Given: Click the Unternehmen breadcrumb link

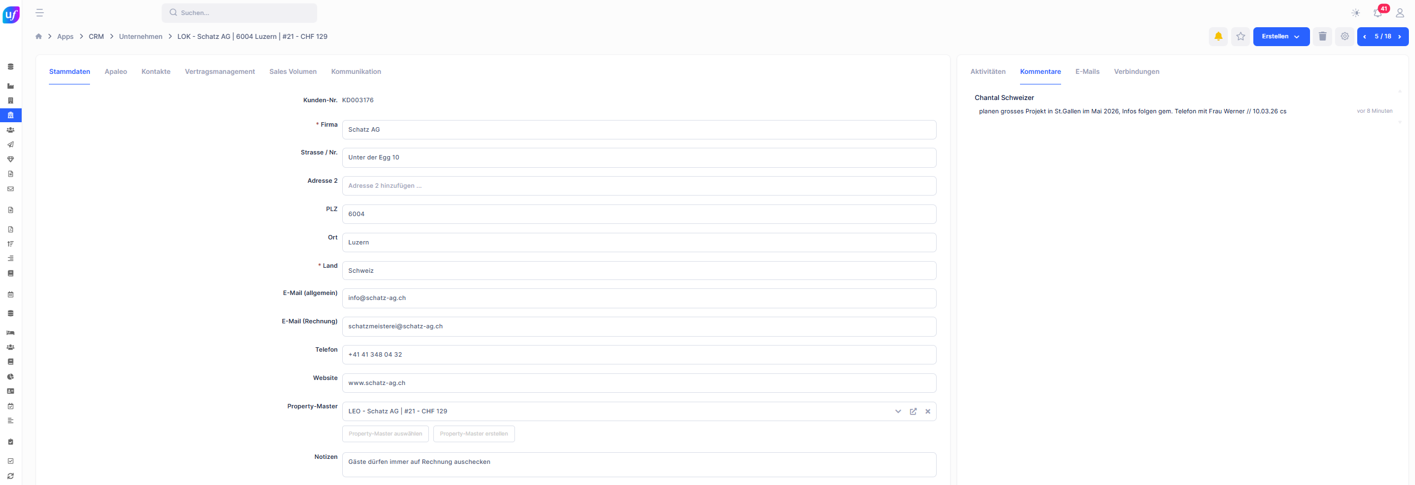Looking at the screenshot, I should 141,37.
